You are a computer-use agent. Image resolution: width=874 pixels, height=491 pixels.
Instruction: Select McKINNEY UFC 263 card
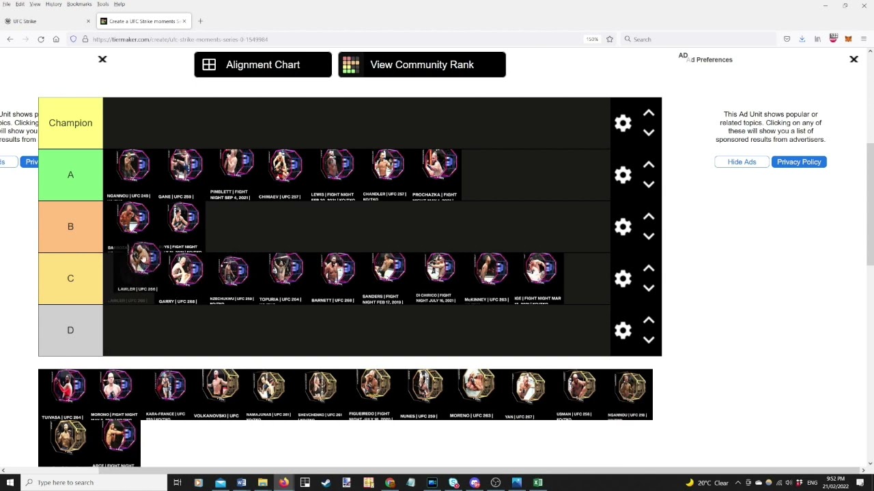(487, 279)
